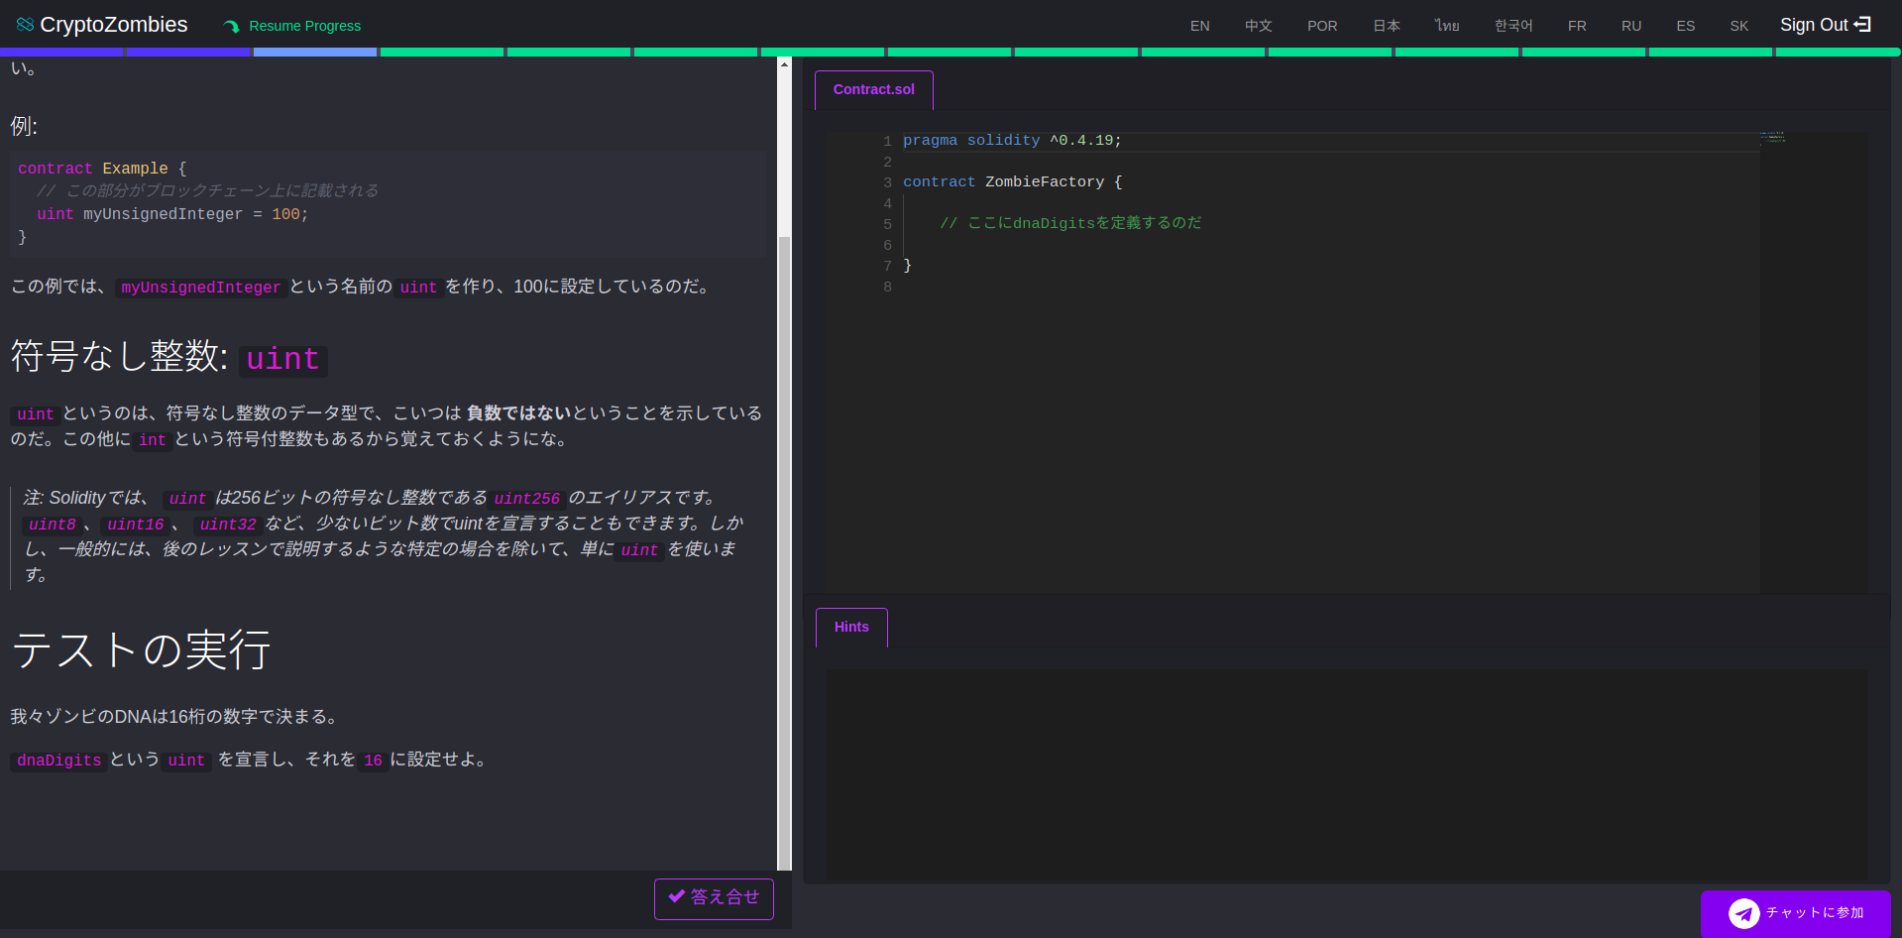Click the CryptoZombies logo icon
Viewport: 1902px width, 938px height.
point(25,24)
